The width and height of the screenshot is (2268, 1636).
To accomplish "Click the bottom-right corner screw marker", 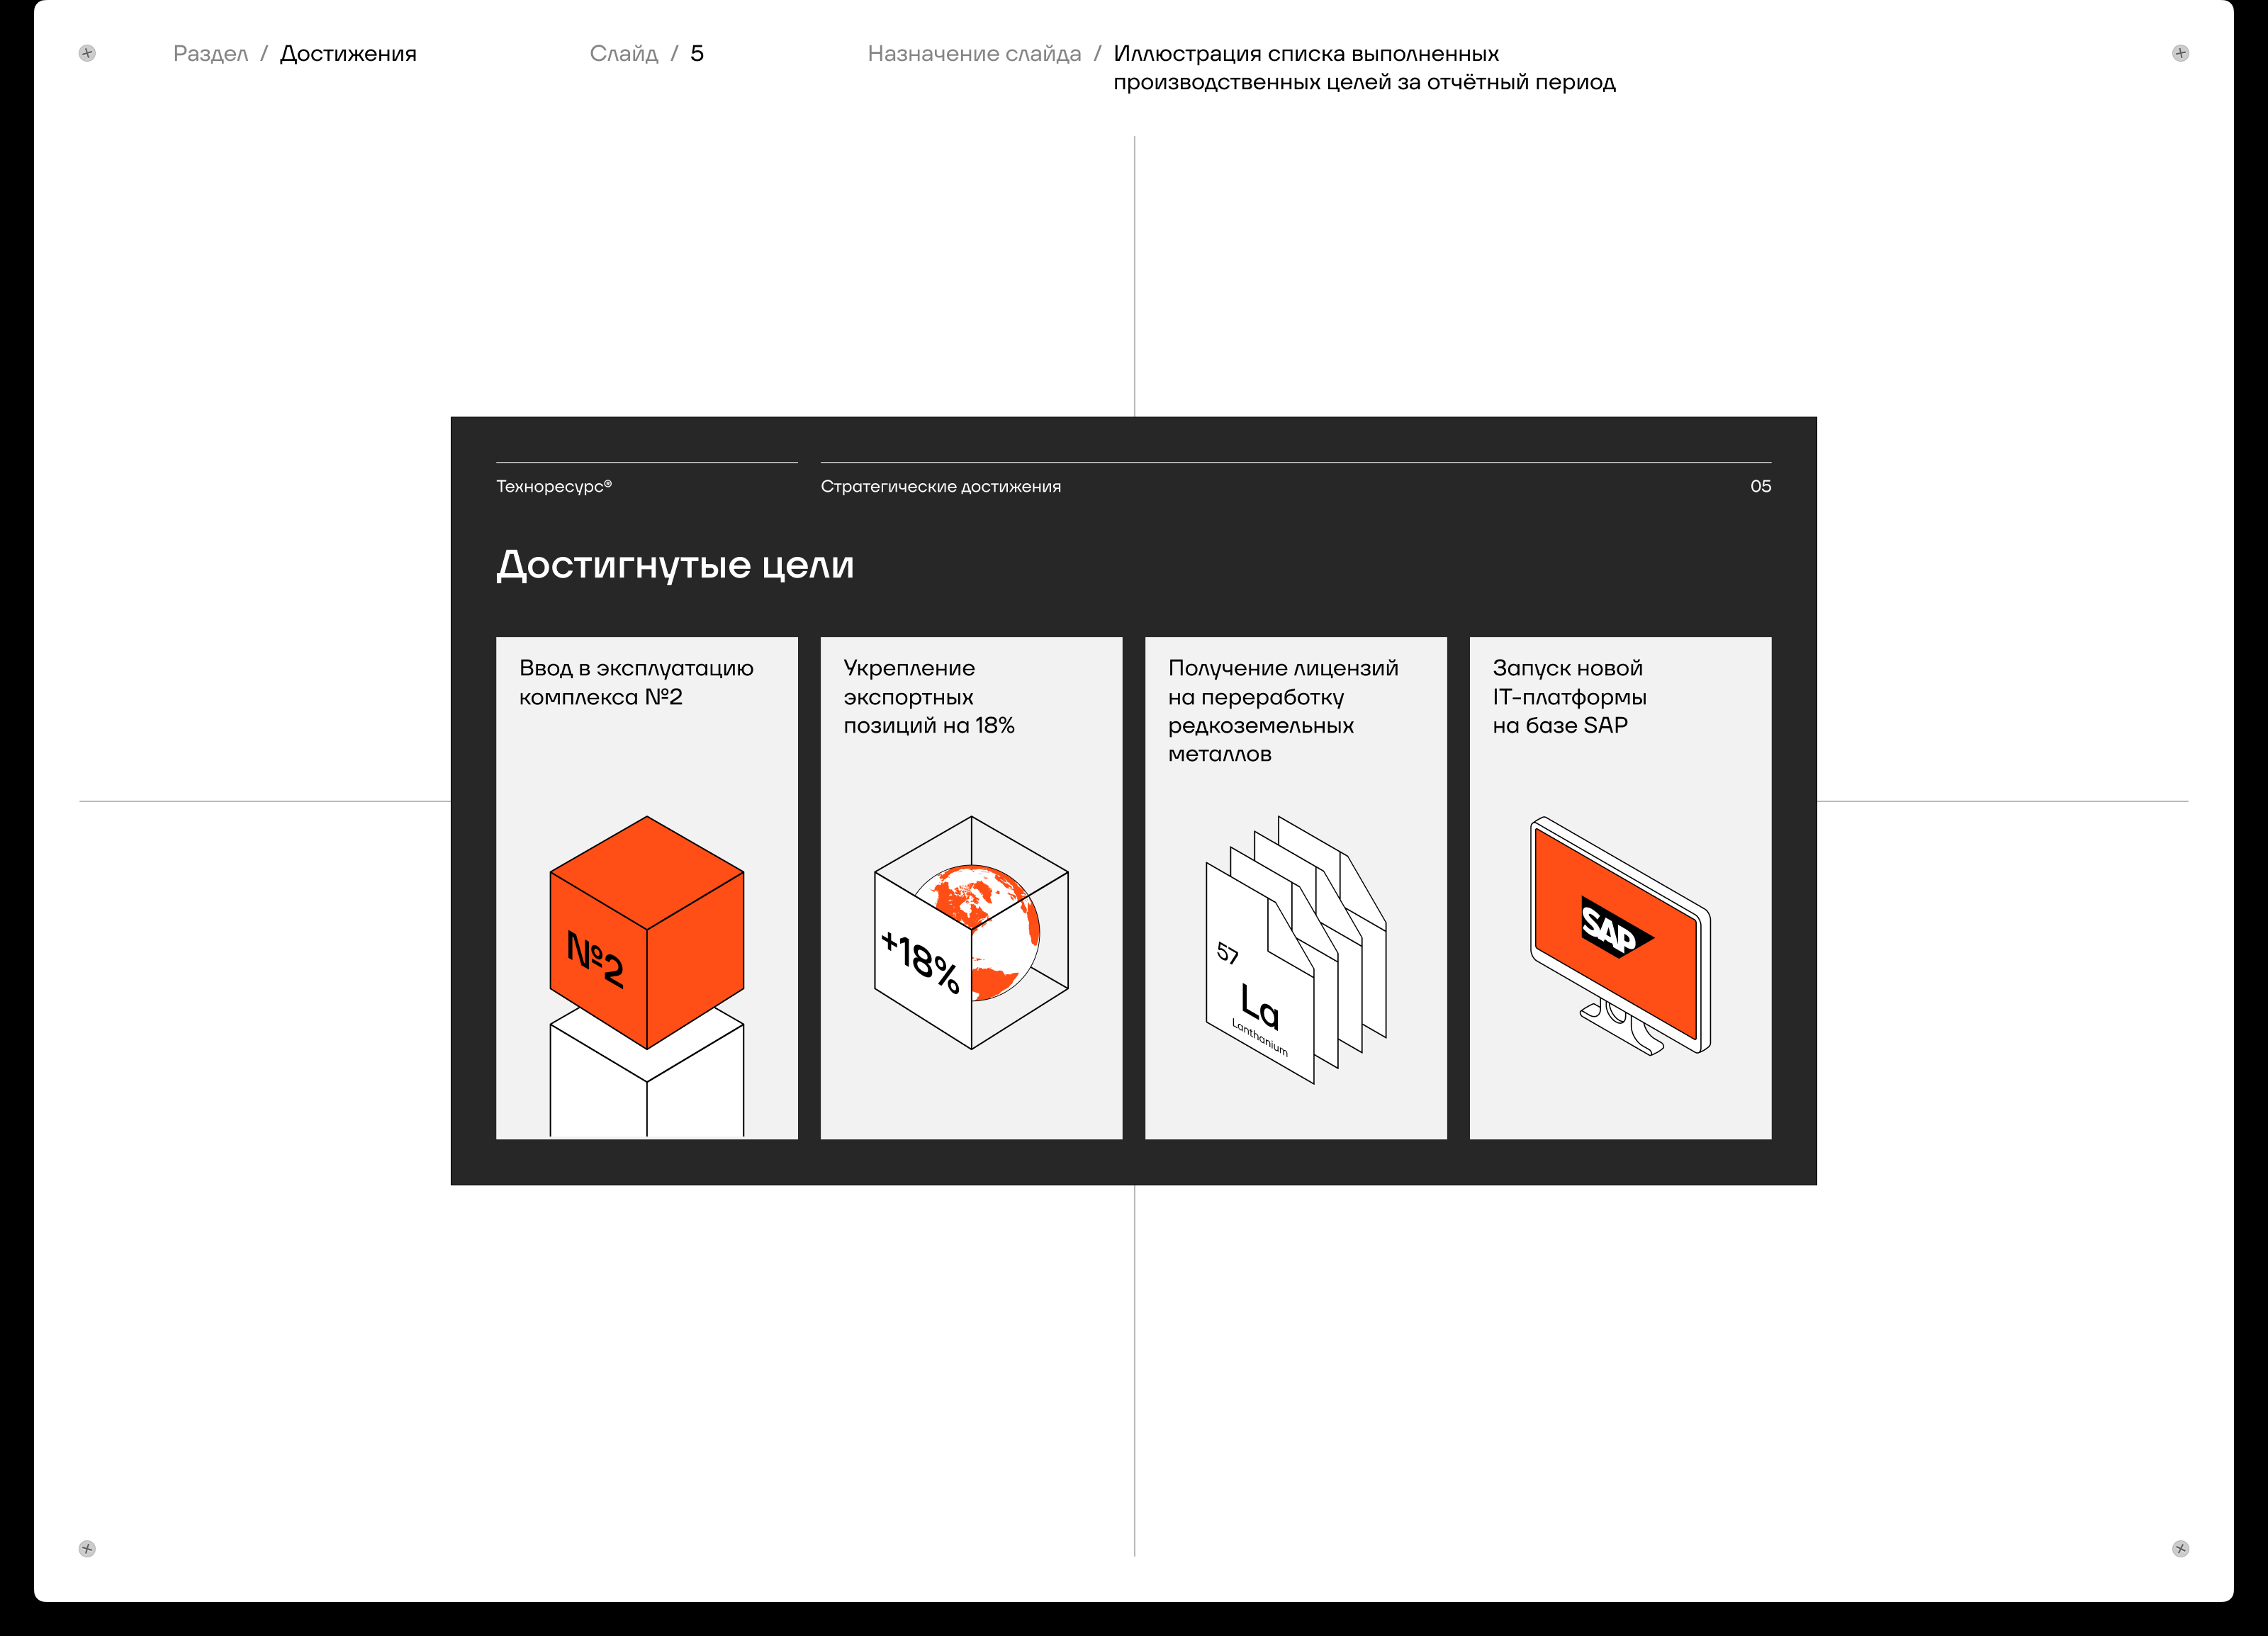I will (x=2180, y=1548).
